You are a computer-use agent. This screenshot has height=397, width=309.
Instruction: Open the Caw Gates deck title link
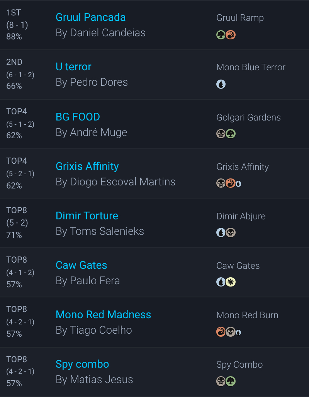81,265
